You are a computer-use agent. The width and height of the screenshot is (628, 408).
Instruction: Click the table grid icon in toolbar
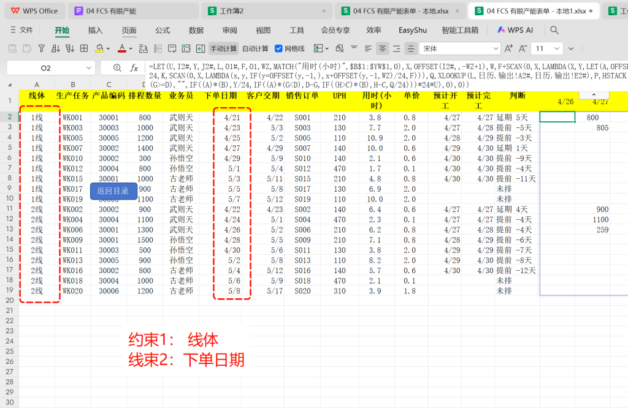pos(84,49)
